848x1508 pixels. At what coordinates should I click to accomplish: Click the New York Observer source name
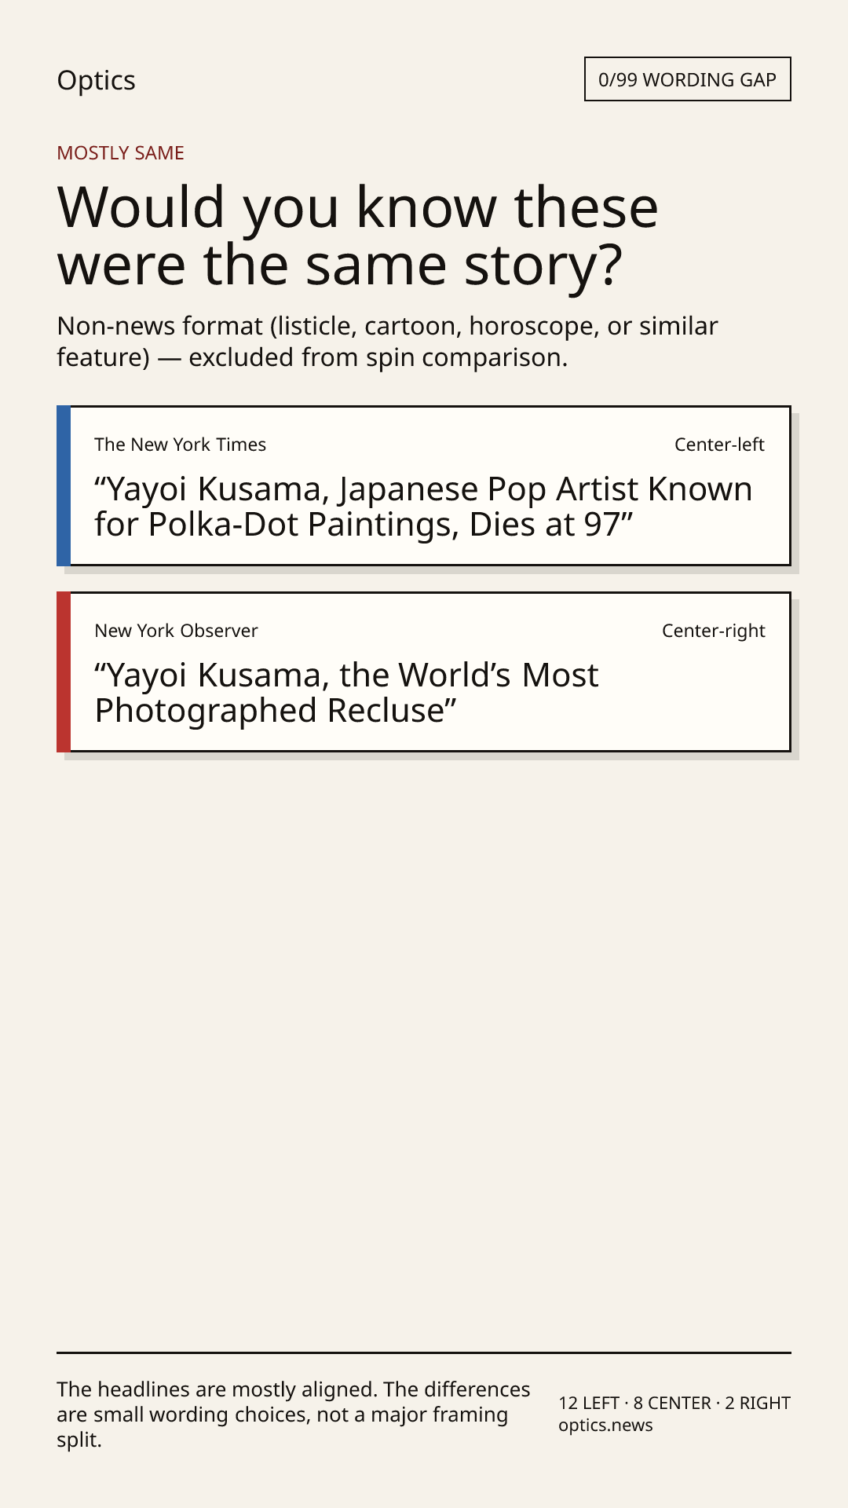point(176,631)
